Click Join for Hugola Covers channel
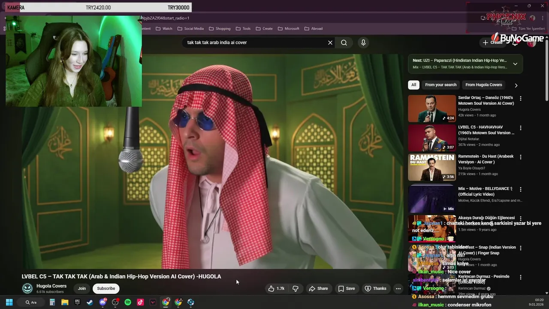The width and height of the screenshot is (549, 309). pyautogui.click(x=82, y=288)
